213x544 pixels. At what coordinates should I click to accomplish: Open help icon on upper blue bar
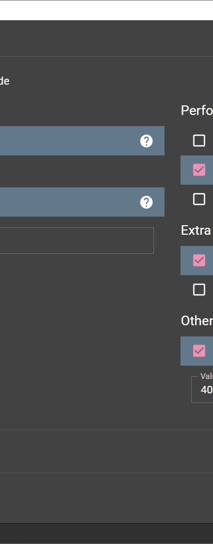[146, 141]
